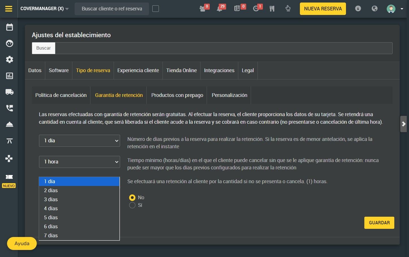Open the statistics chart sidebar icon
This screenshot has height=257, width=409.
point(10,76)
